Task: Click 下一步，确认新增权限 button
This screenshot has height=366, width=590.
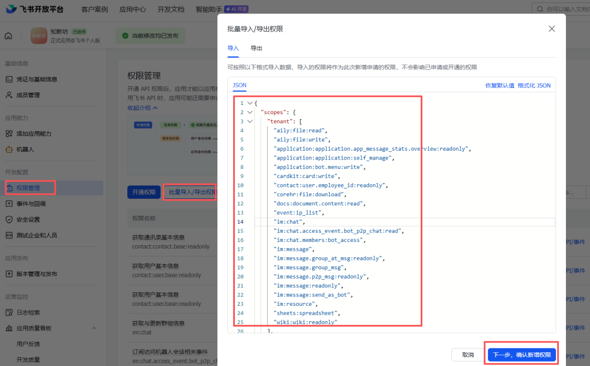Action: click(522, 355)
